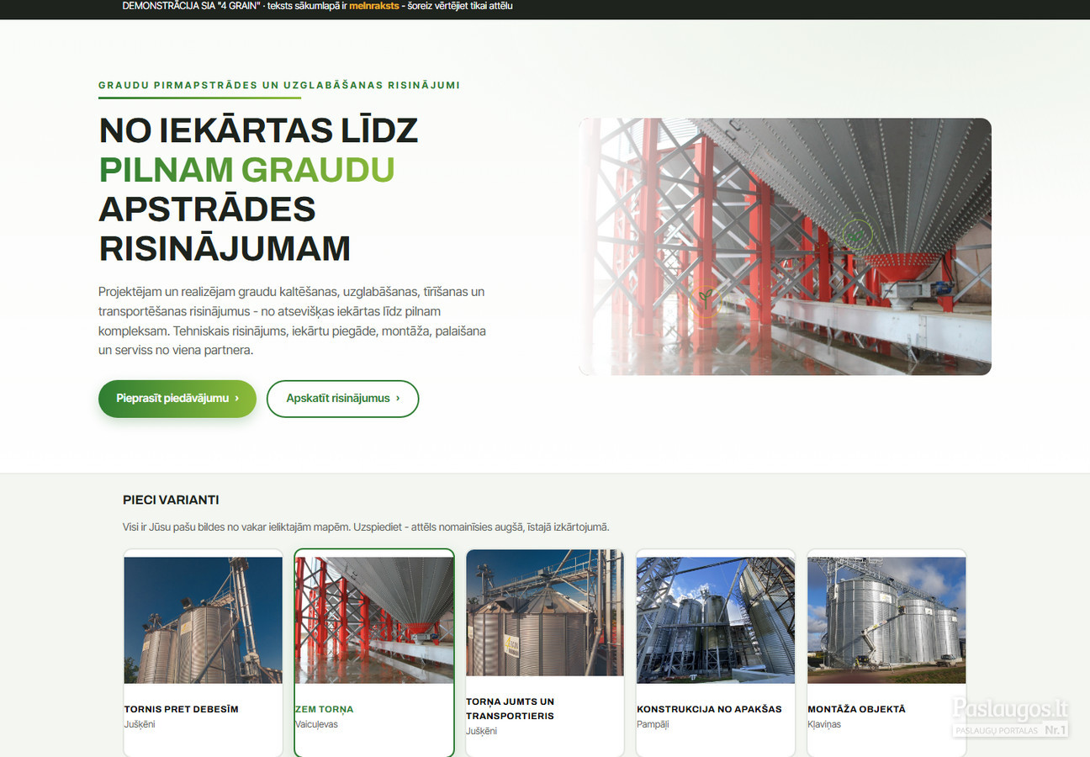Click Graudu pirmapstrādes un uzglabāšanas risinājumi tagline
This screenshot has width=1090, height=757.
tap(279, 85)
